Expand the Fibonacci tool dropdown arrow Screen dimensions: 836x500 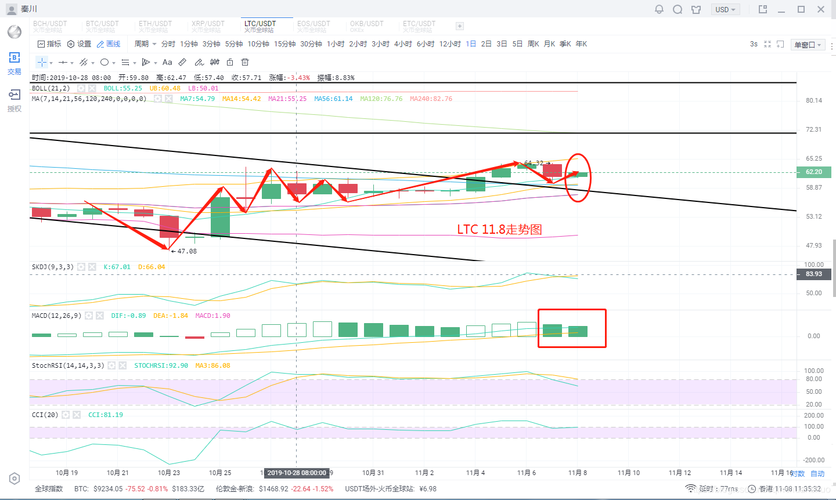[135, 63]
